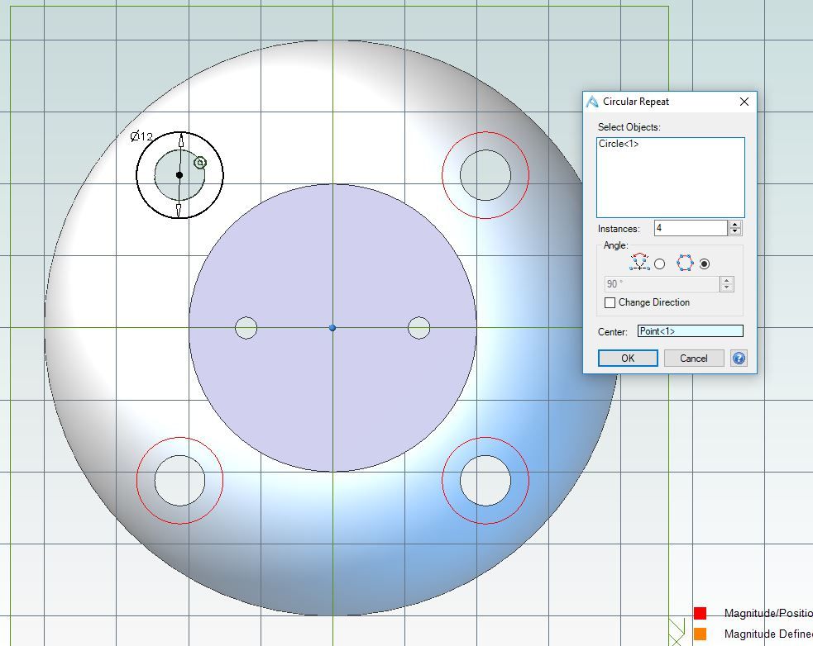
Task: Click the angle value down arrow
Action: (726, 287)
